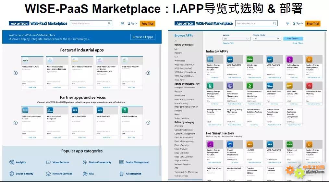Click the Free Trial button in the home page header
Image resolution: width=329 pixels, height=182 pixels.
[x=148, y=24]
